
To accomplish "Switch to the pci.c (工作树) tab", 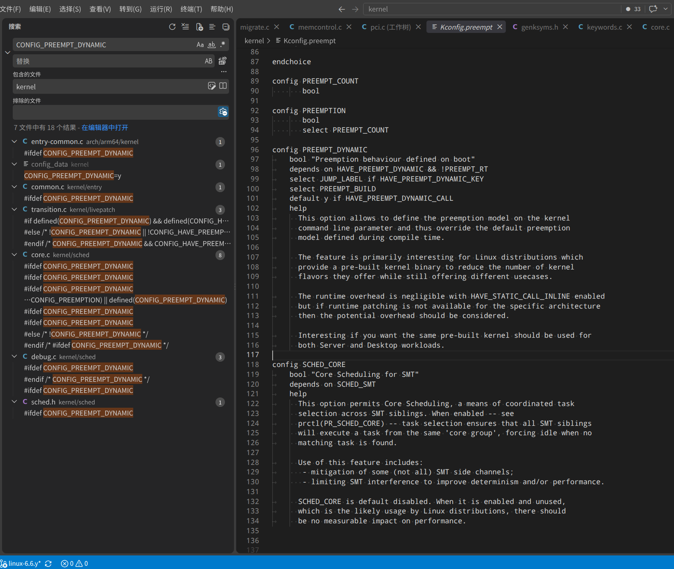I will tap(391, 27).
